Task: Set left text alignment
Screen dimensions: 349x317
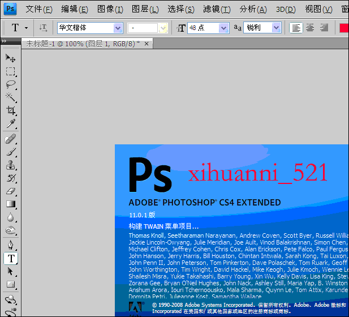Action: [x=296, y=28]
